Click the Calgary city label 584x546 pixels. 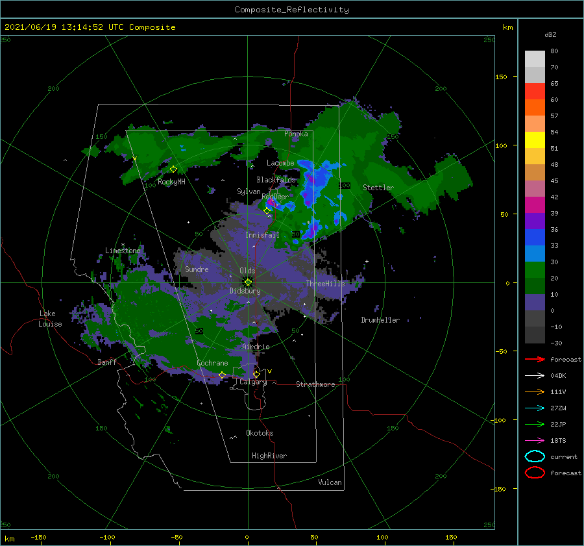tap(253, 382)
